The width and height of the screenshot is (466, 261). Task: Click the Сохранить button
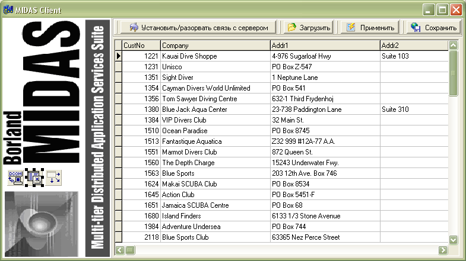(433, 28)
